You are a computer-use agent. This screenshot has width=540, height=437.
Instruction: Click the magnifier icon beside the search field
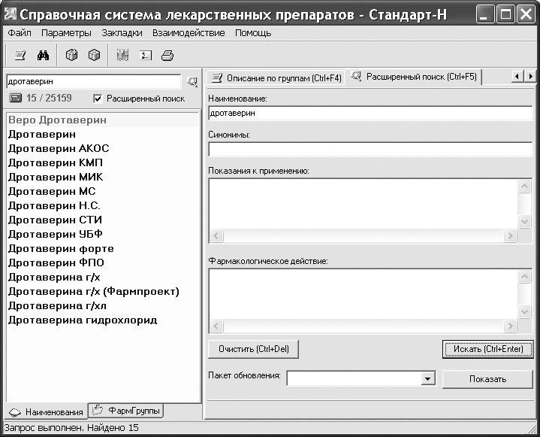coord(192,81)
